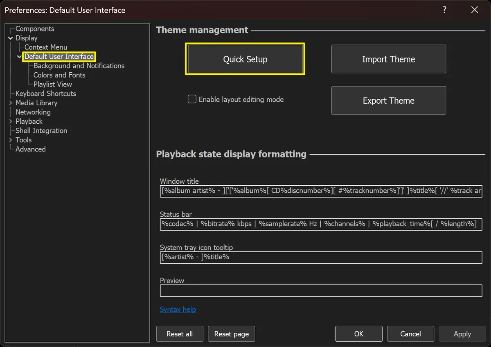Open the Advanced preferences page
Screen dimensions: 491x347
tap(31, 149)
